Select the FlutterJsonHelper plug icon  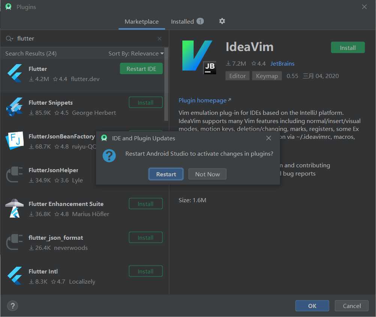point(15,174)
